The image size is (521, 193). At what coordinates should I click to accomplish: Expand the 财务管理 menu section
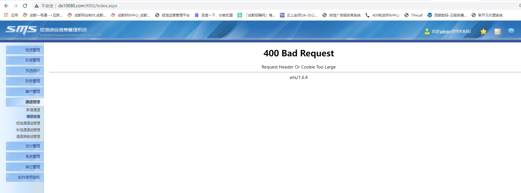point(25,81)
